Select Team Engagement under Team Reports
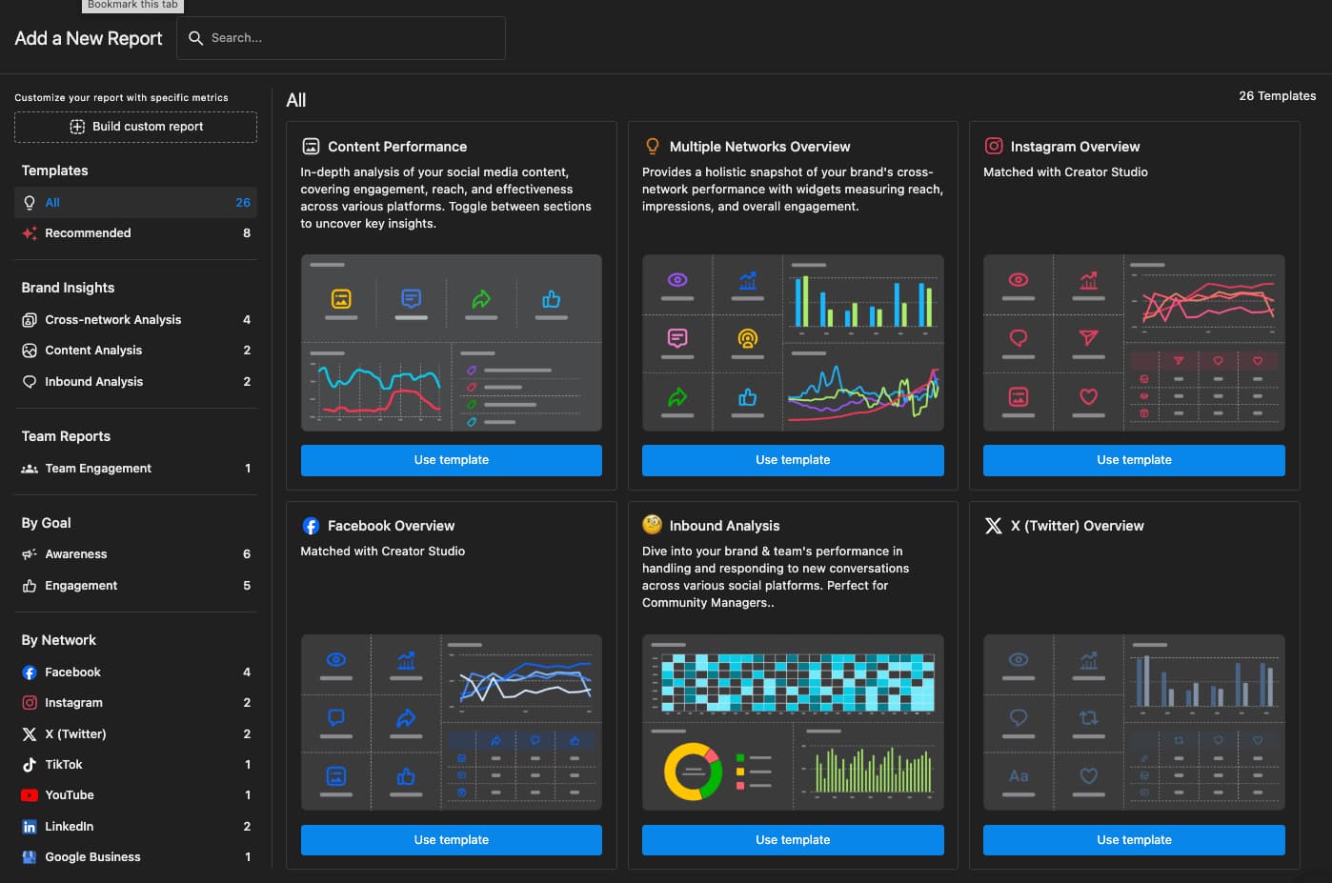The width and height of the screenshot is (1332, 883). tap(97, 468)
